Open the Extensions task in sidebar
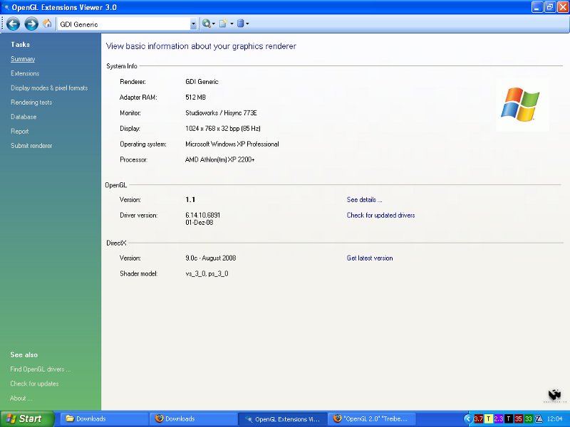This screenshot has width=570, height=427. (25, 73)
